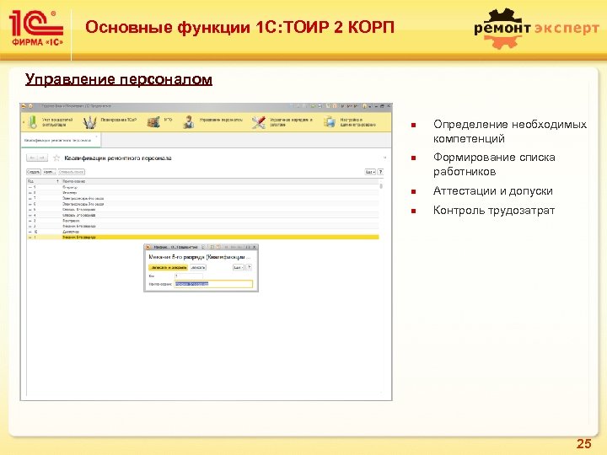
Task: Click the code input field in dialog
Action: 189,276
